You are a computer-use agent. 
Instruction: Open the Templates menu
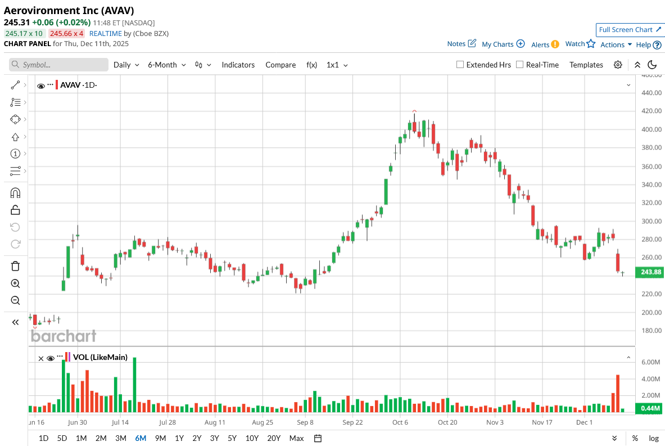[x=586, y=65]
